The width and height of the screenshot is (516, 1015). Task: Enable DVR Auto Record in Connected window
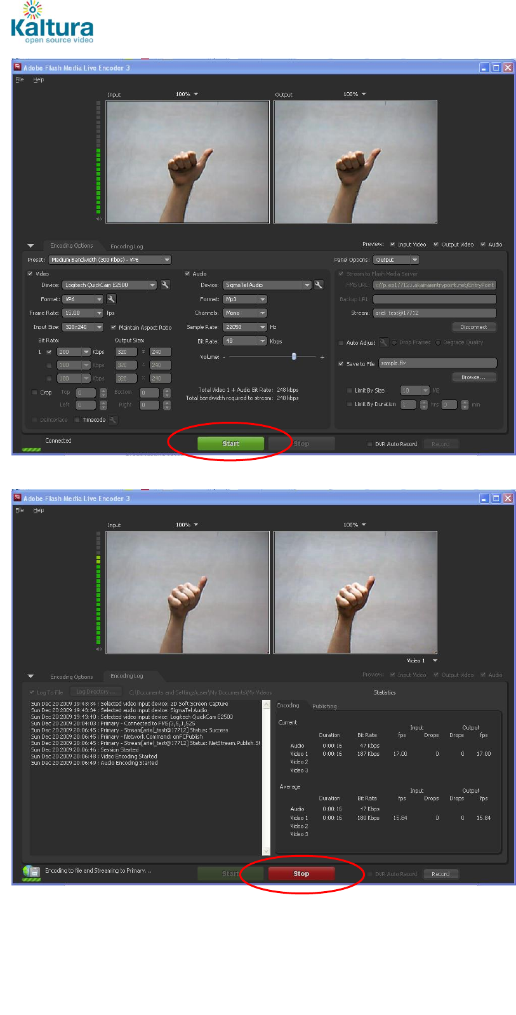370,444
